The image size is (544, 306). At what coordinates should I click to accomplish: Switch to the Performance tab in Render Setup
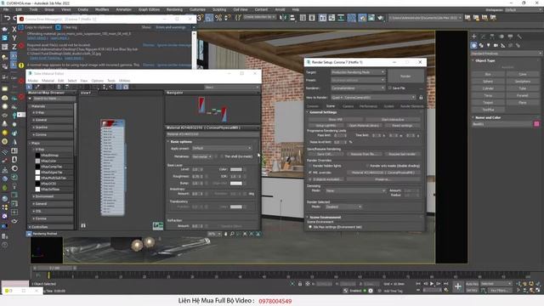point(368,106)
